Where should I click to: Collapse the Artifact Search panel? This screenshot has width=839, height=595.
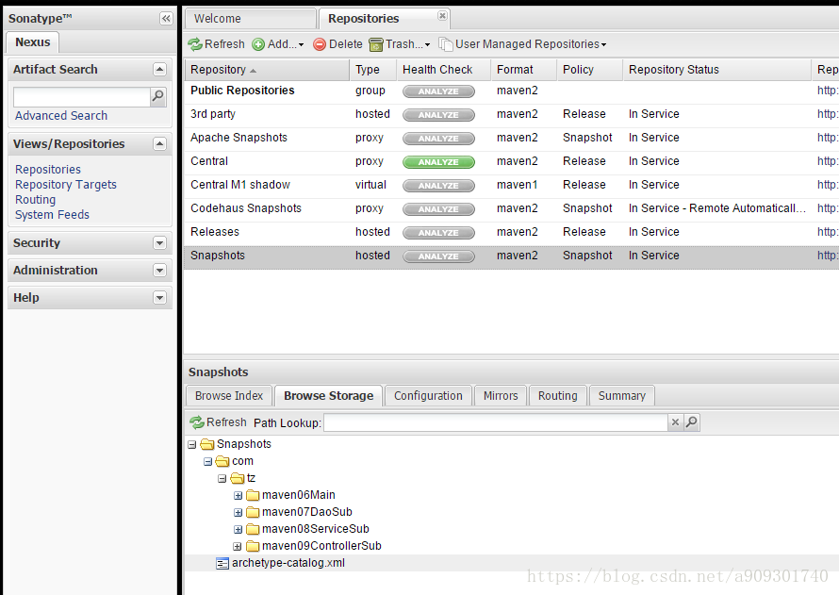159,69
